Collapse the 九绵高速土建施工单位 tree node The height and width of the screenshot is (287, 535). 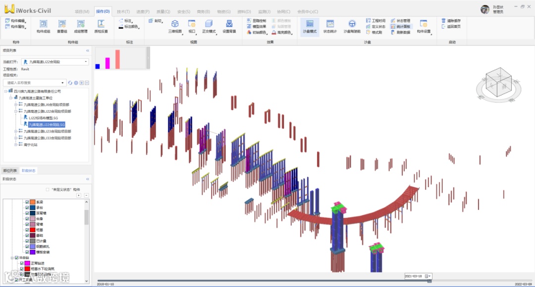(11, 98)
